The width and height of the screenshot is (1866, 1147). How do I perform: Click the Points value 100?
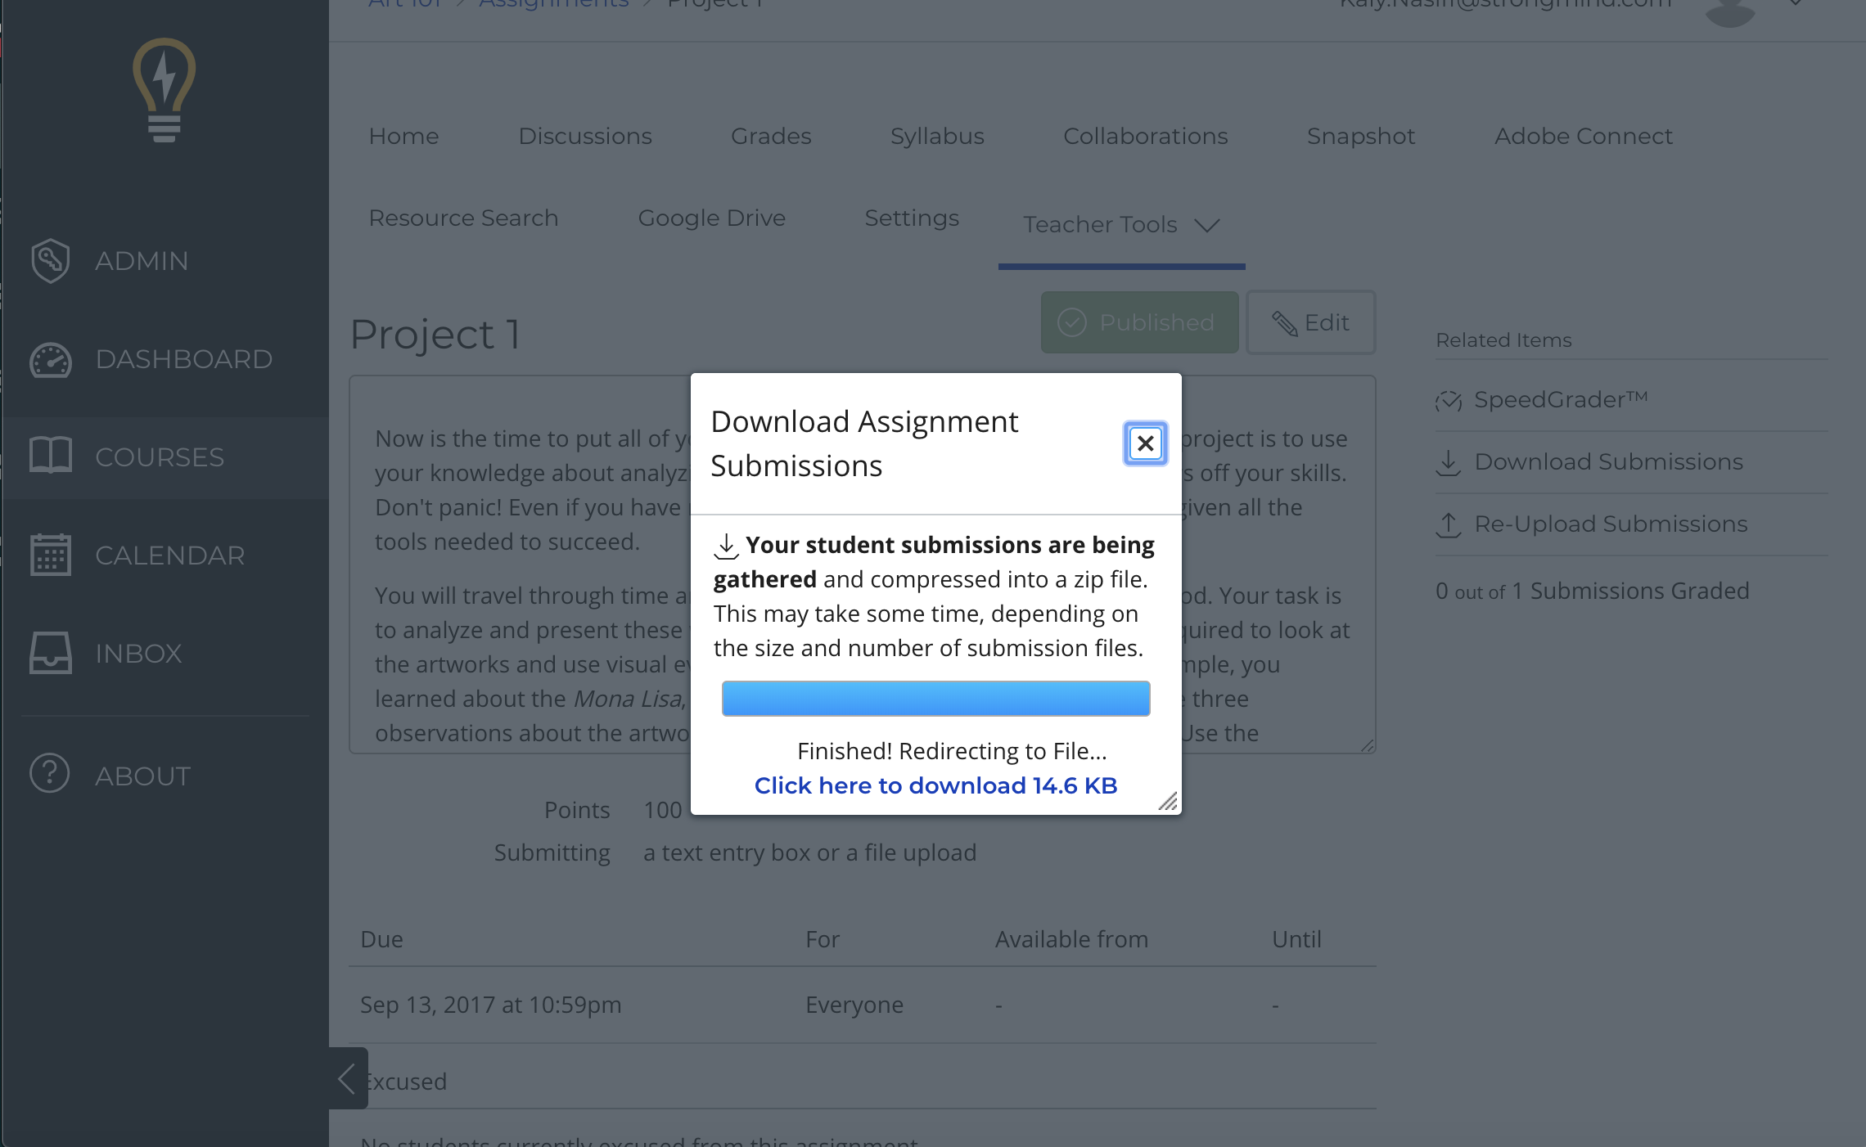click(x=663, y=810)
